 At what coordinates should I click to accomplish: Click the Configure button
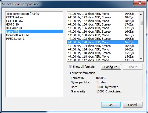(x=111, y=67)
